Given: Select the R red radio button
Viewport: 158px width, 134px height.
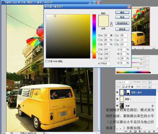Looking at the screenshot, I should (x=99, y=49).
